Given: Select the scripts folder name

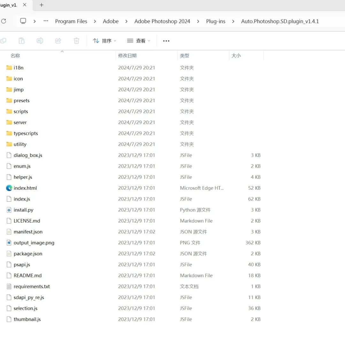Looking at the screenshot, I should [21, 112].
